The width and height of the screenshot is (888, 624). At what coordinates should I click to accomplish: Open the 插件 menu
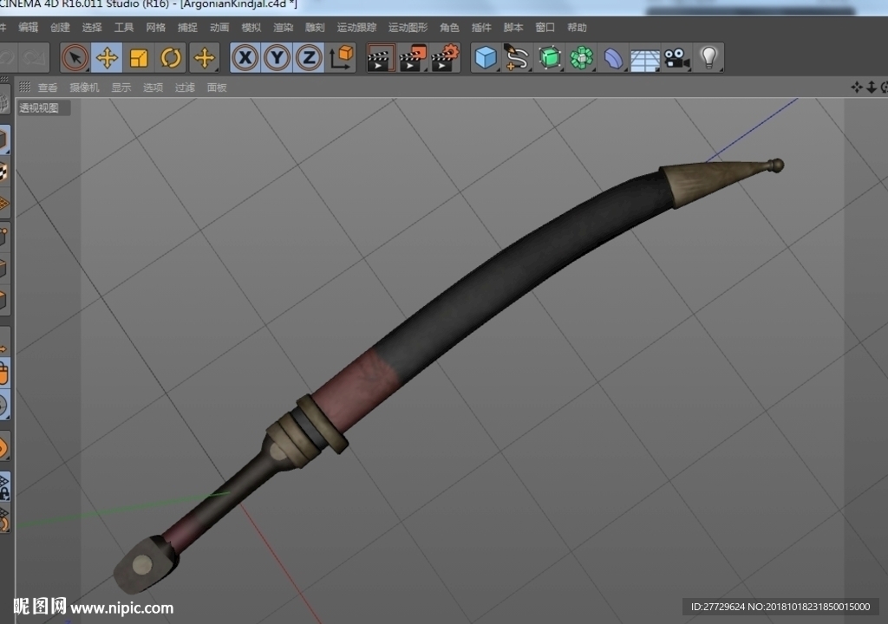pos(481,27)
